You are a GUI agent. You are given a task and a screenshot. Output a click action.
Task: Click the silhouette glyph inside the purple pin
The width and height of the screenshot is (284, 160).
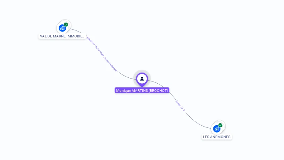[x=142, y=79]
